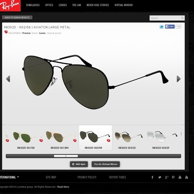Click the search magnifier icon
This screenshot has height=194, width=194.
tap(182, 18)
